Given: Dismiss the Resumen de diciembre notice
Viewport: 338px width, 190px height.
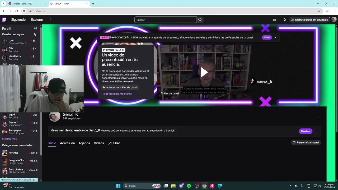Looking at the screenshot, I should click(x=316, y=131).
